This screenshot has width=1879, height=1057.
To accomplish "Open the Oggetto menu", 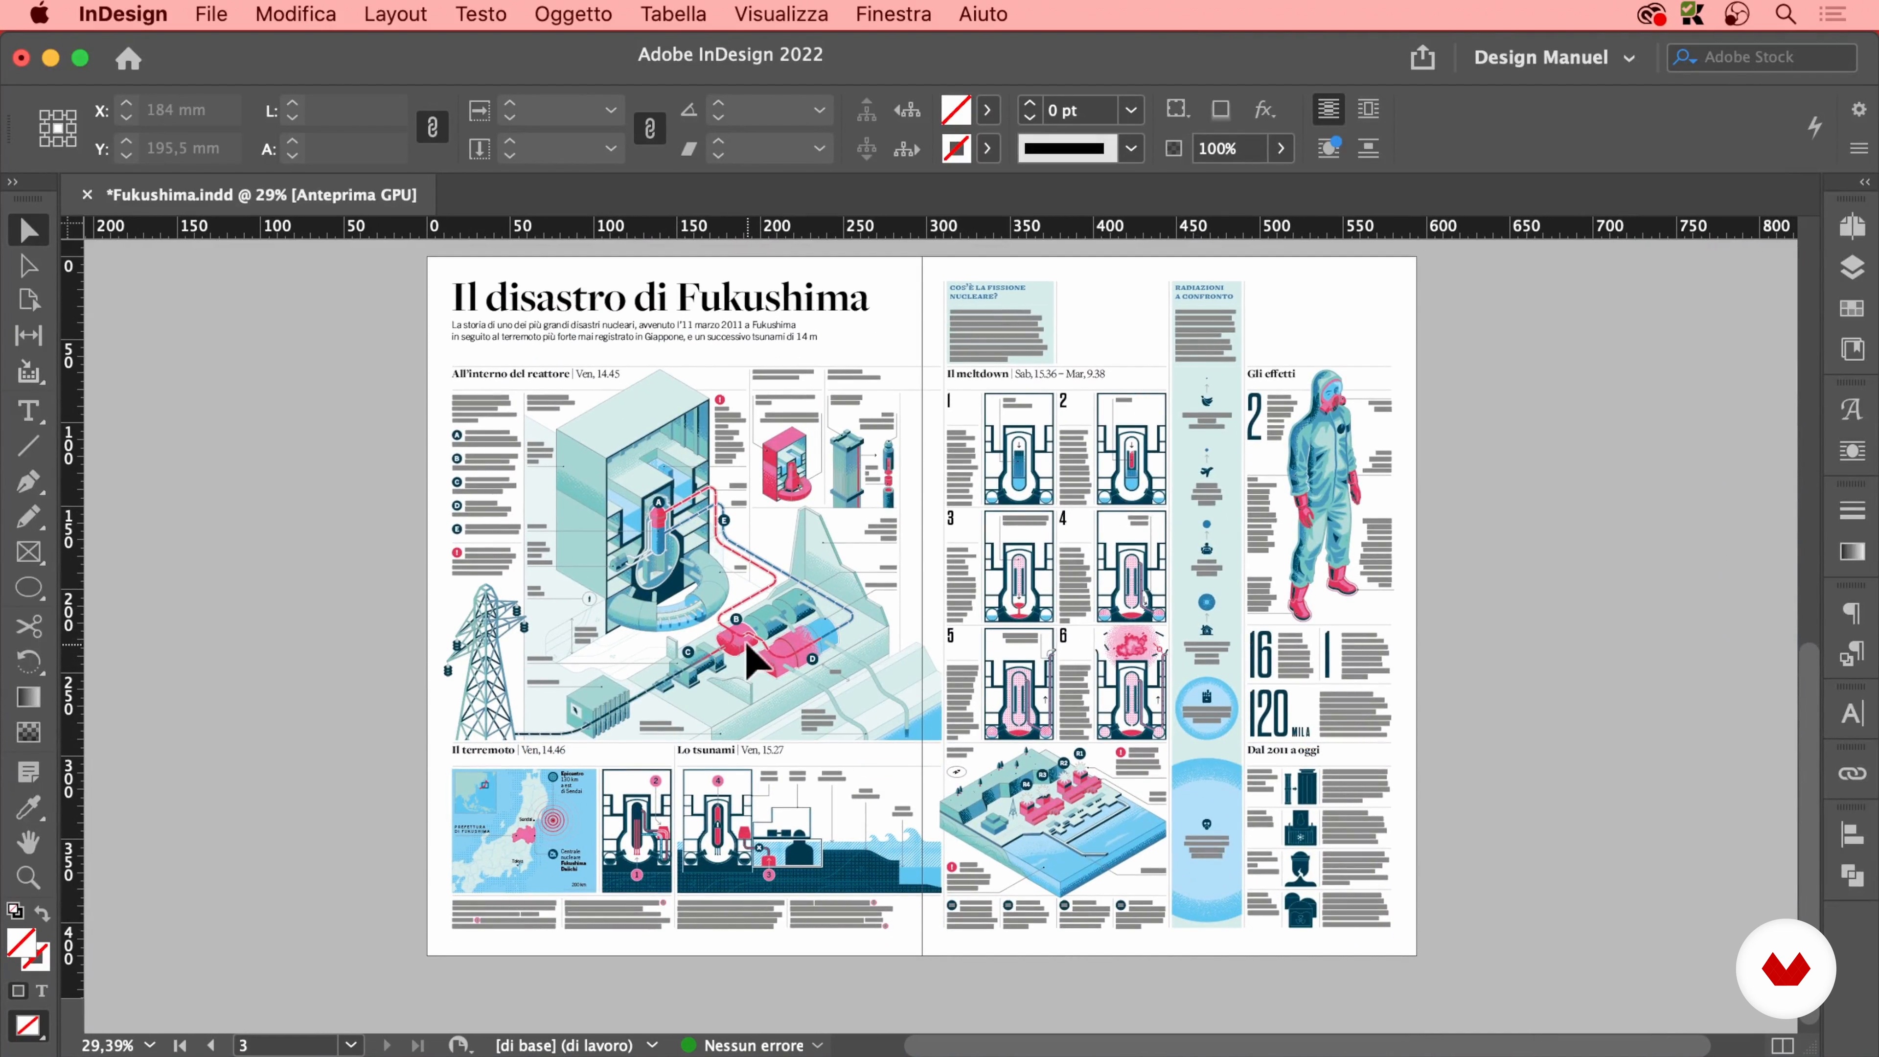I will tap(573, 14).
